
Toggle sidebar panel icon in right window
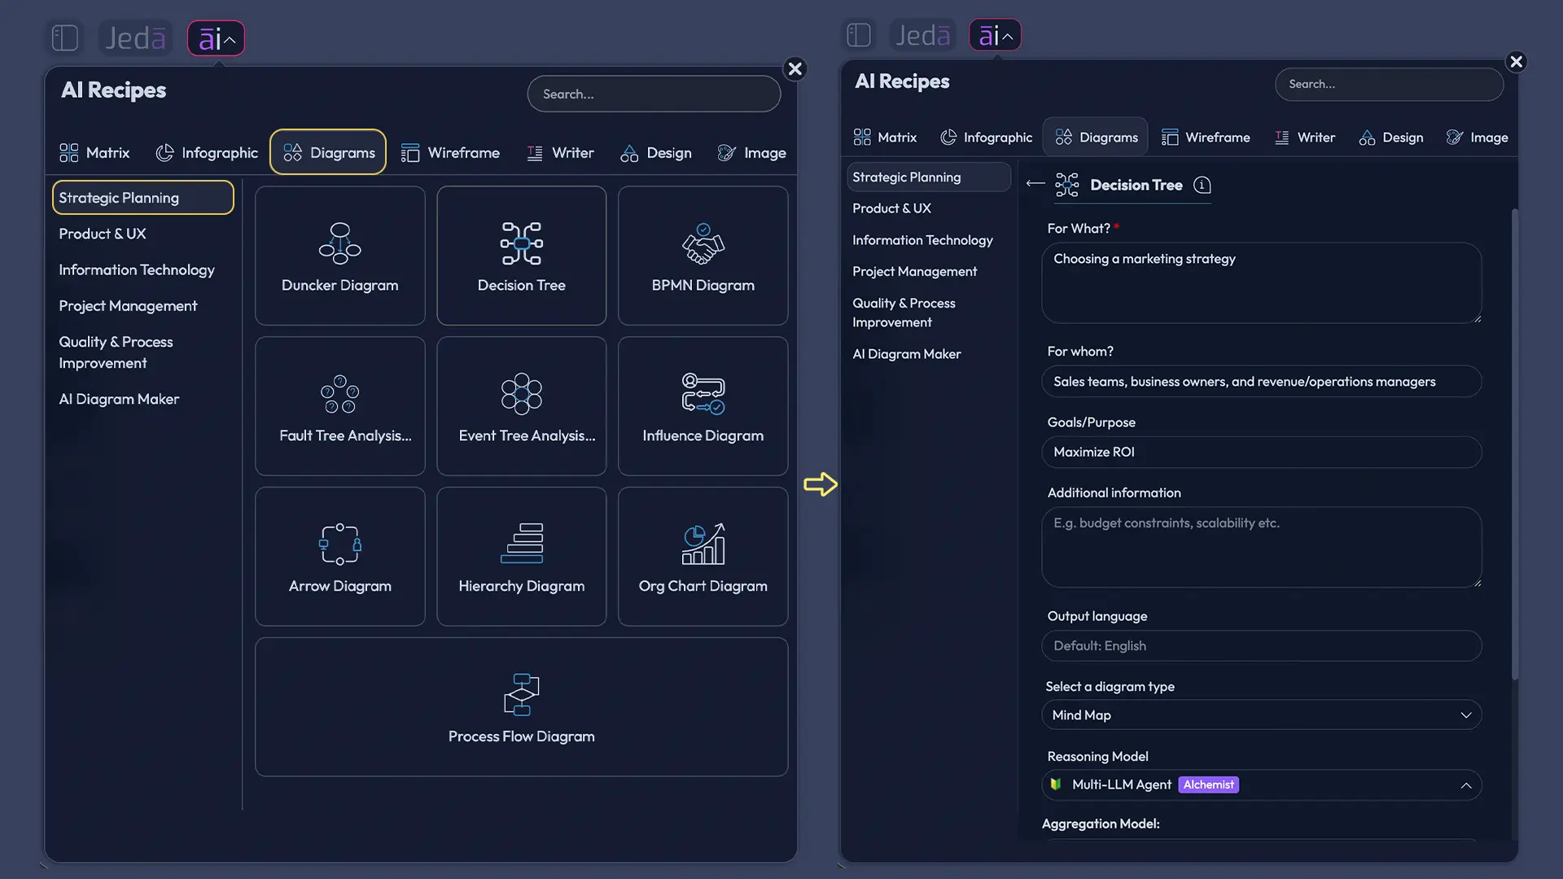(x=859, y=35)
